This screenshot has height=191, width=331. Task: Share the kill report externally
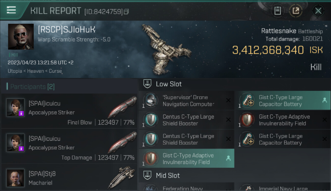(296, 11)
